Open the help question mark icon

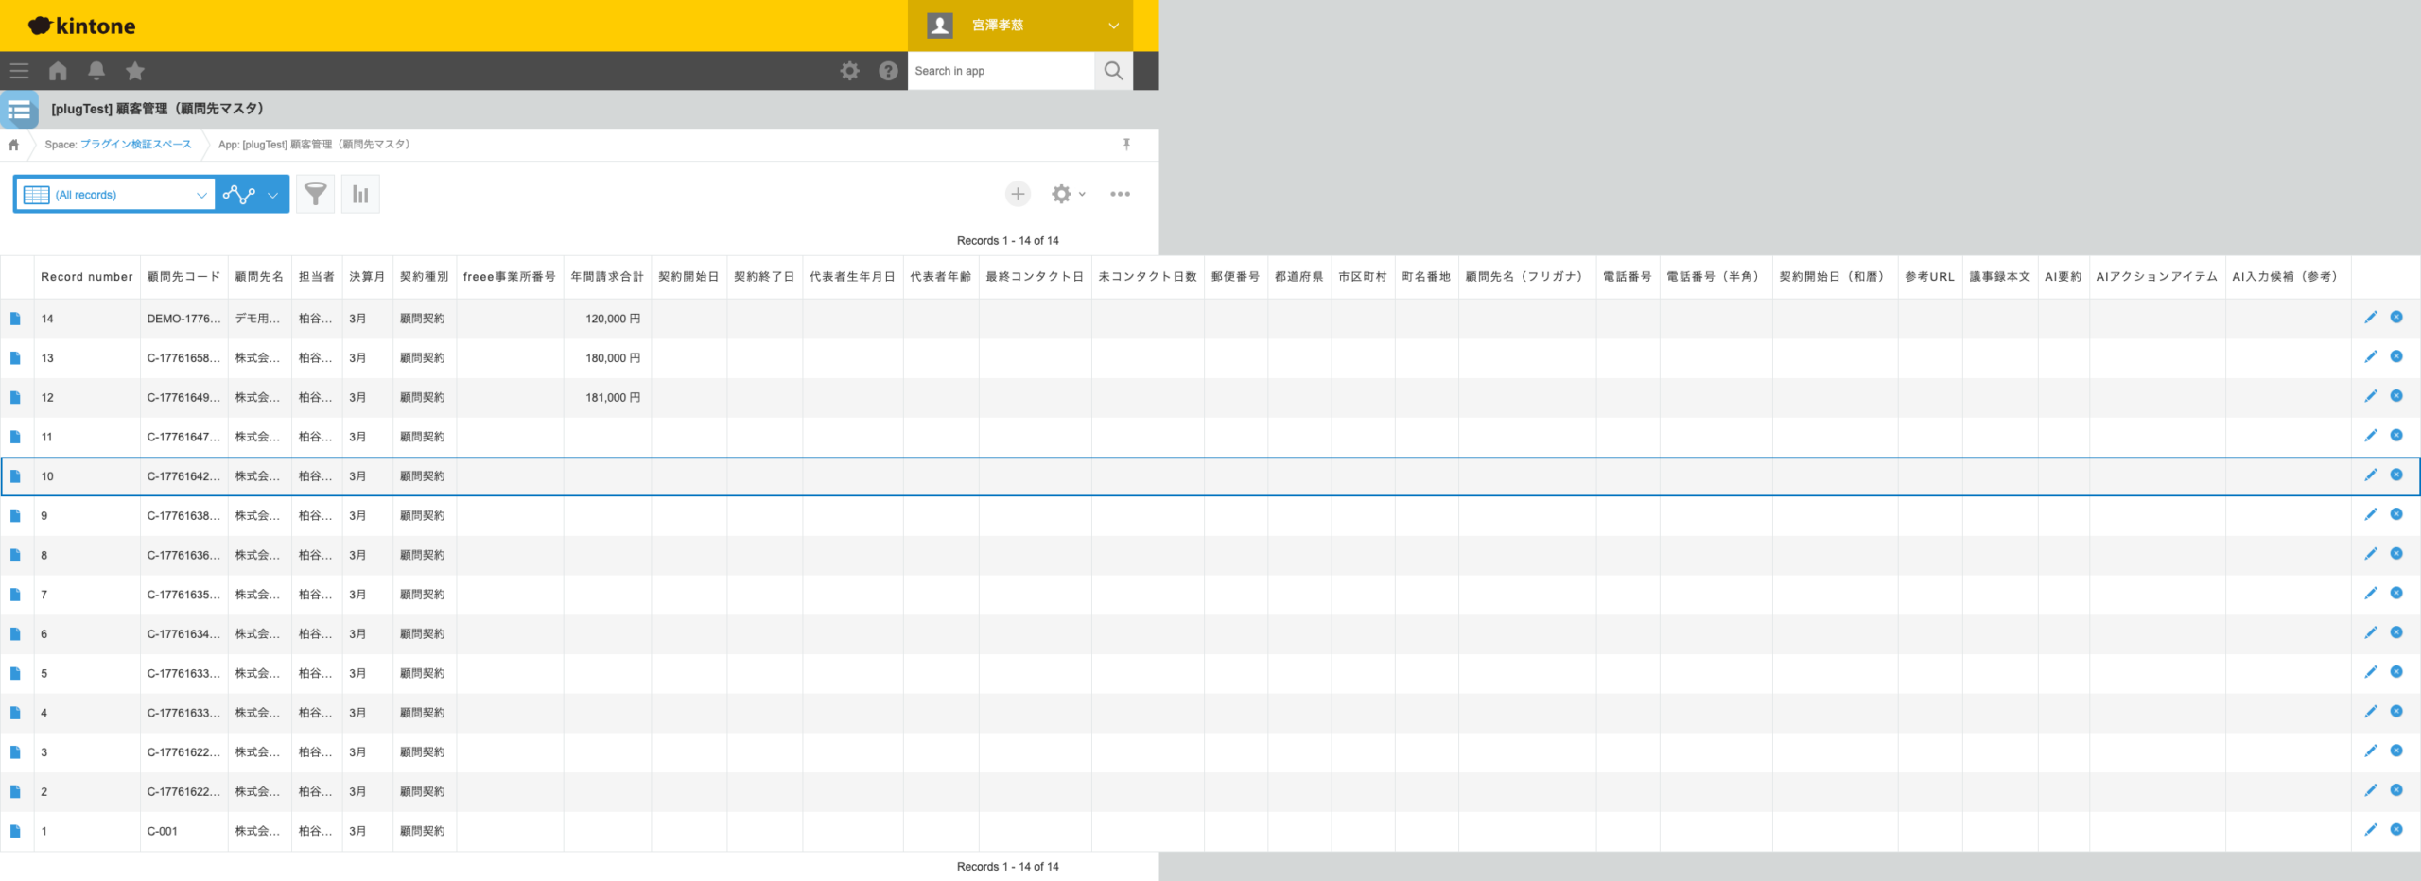tap(888, 71)
